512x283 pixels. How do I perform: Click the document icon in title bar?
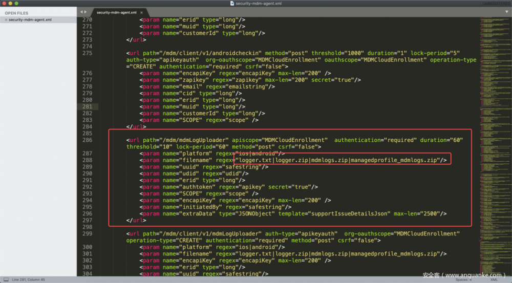pyautogui.click(x=232, y=3)
